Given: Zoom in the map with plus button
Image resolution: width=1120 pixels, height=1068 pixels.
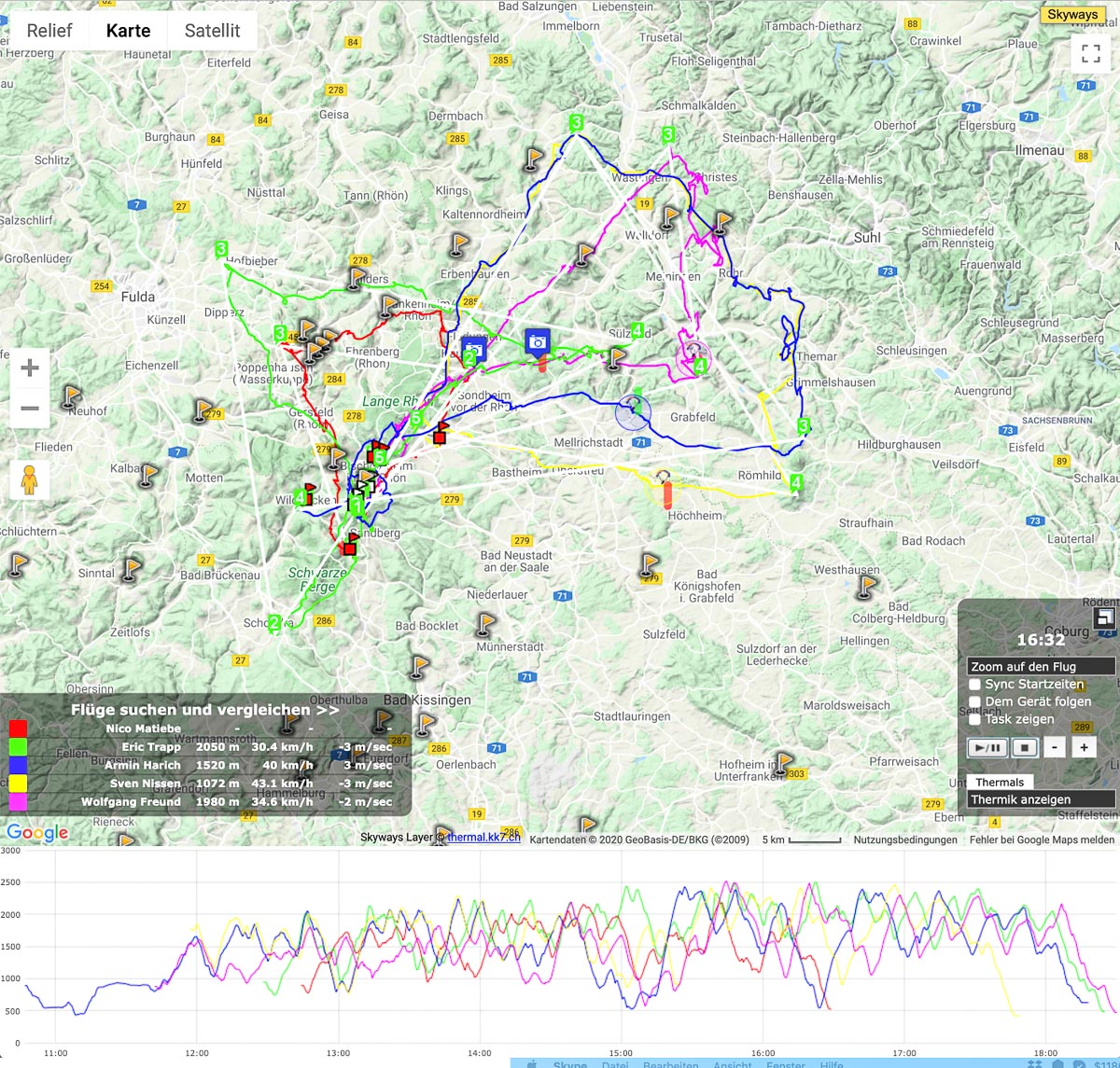Looking at the screenshot, I should click(x=30, y=368).
